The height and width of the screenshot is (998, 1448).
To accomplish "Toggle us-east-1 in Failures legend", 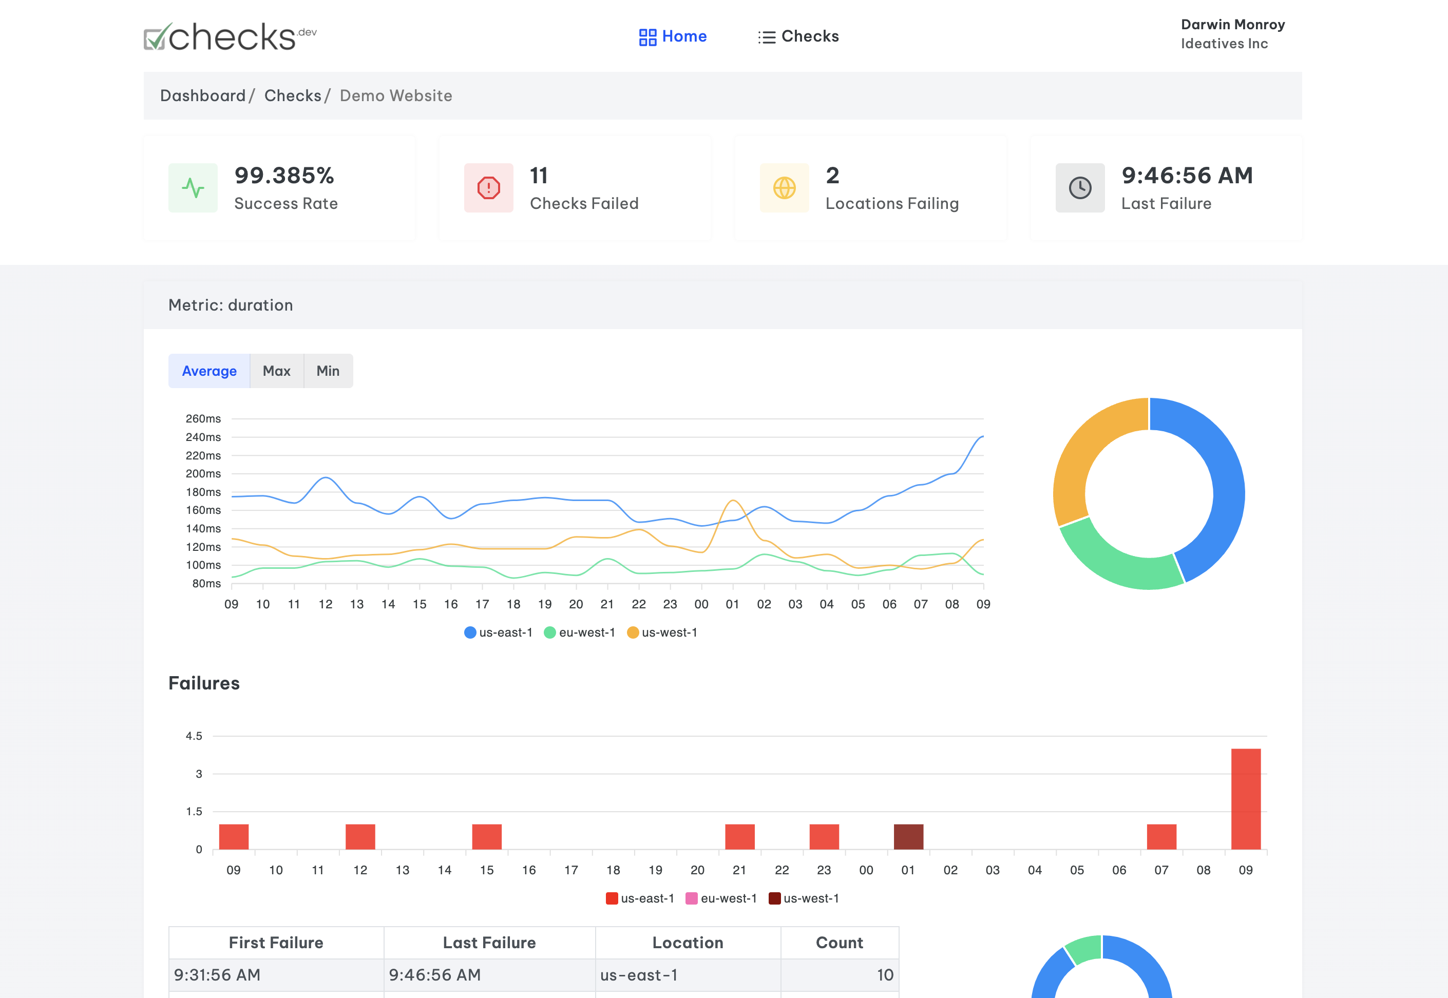I will (x=640, y=898).
